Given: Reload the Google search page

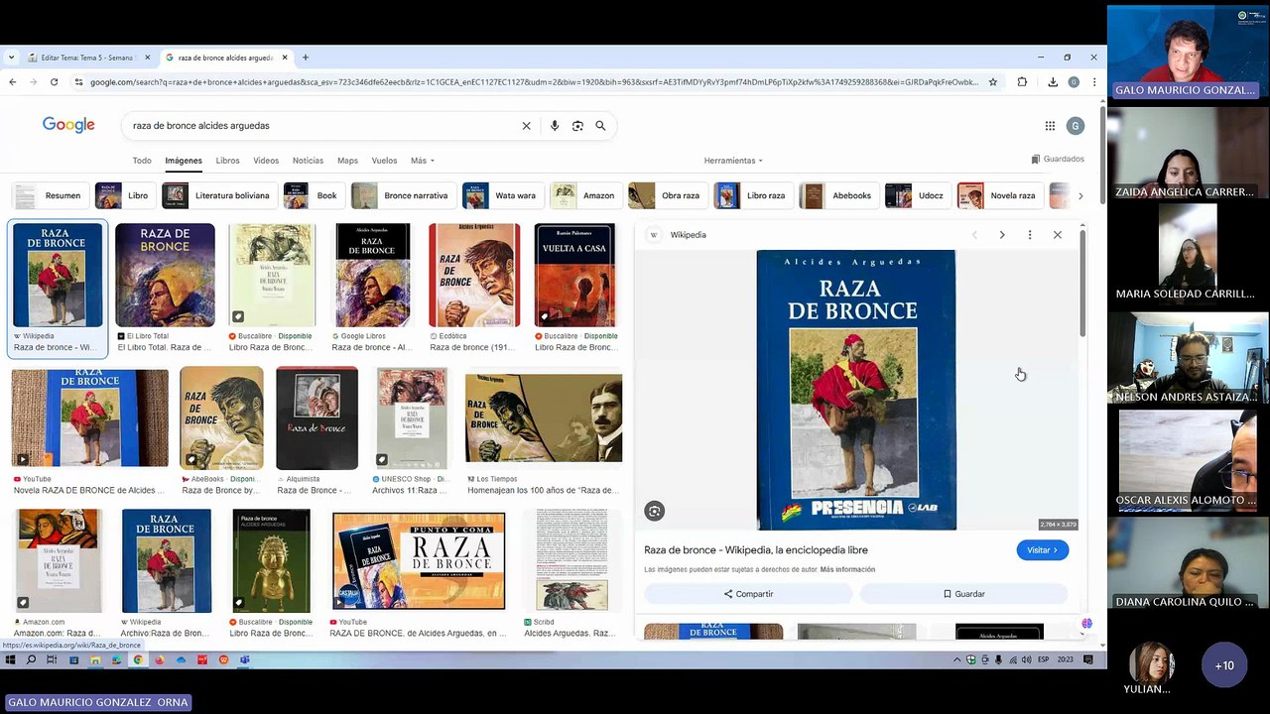Looking at the screenshot, I should [x=54, y=82].
